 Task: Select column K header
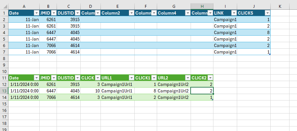point(280,6)
